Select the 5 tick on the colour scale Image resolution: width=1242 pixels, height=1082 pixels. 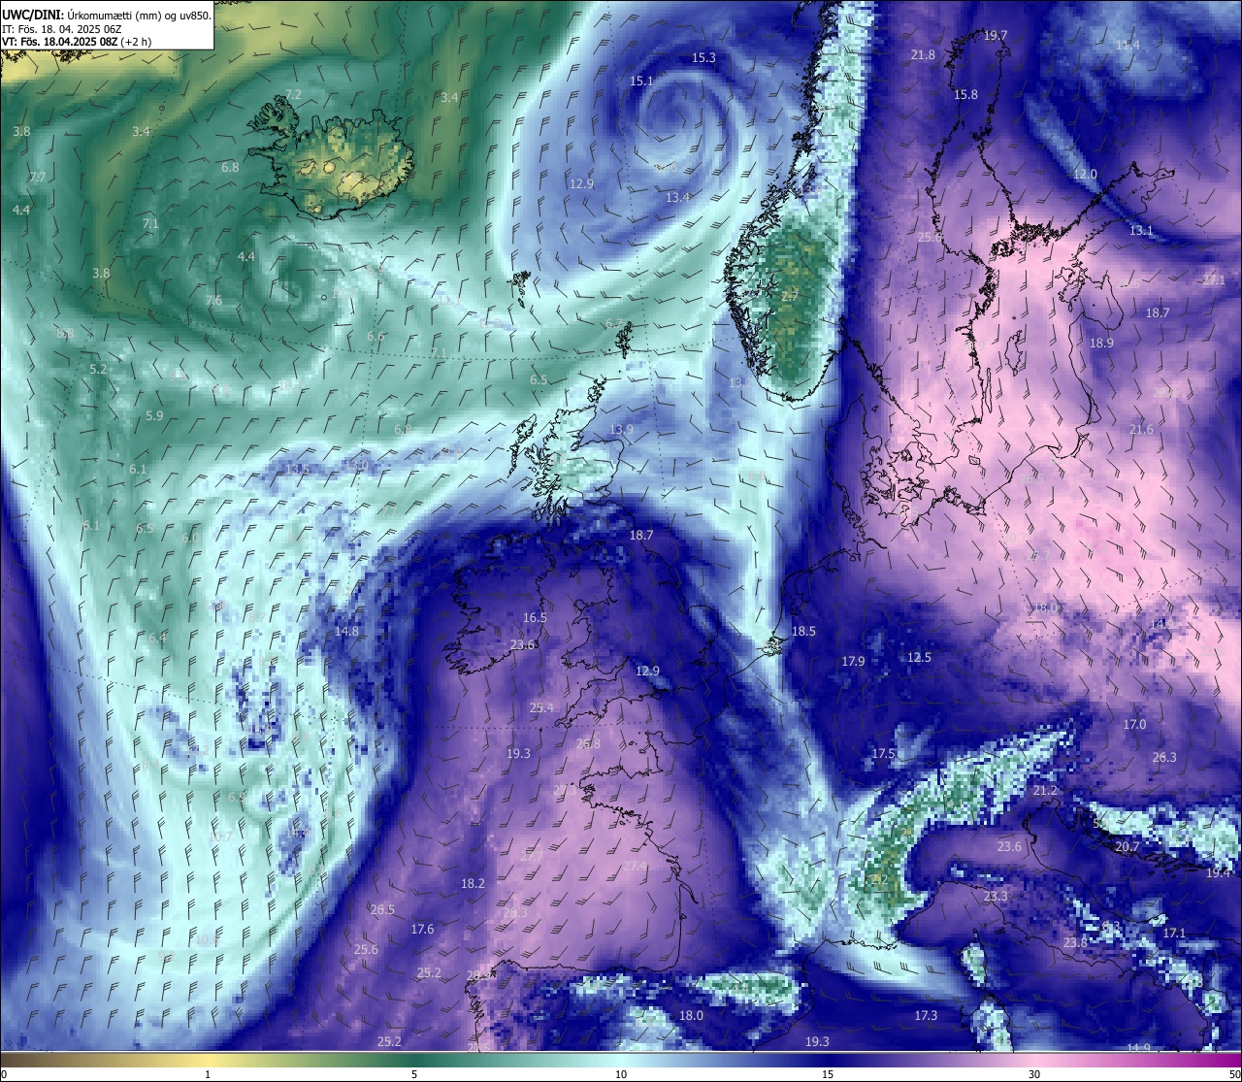414,1074
